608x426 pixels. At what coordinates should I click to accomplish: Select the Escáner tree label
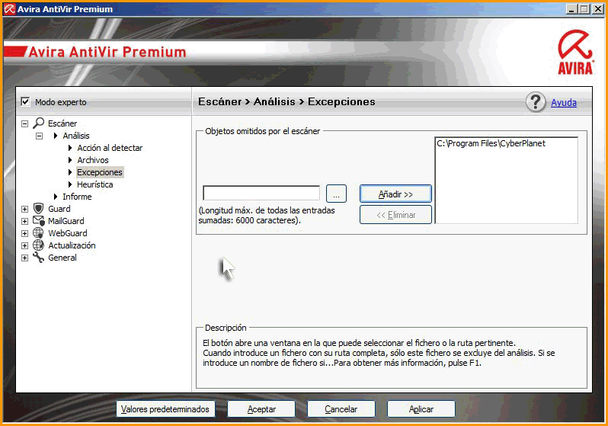[x=62, y=123]
